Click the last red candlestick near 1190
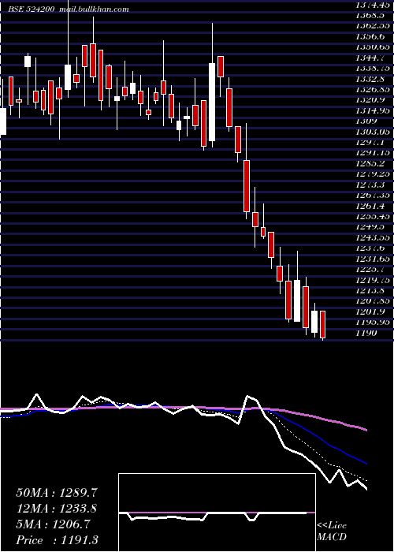 click(x=322, y=325)
